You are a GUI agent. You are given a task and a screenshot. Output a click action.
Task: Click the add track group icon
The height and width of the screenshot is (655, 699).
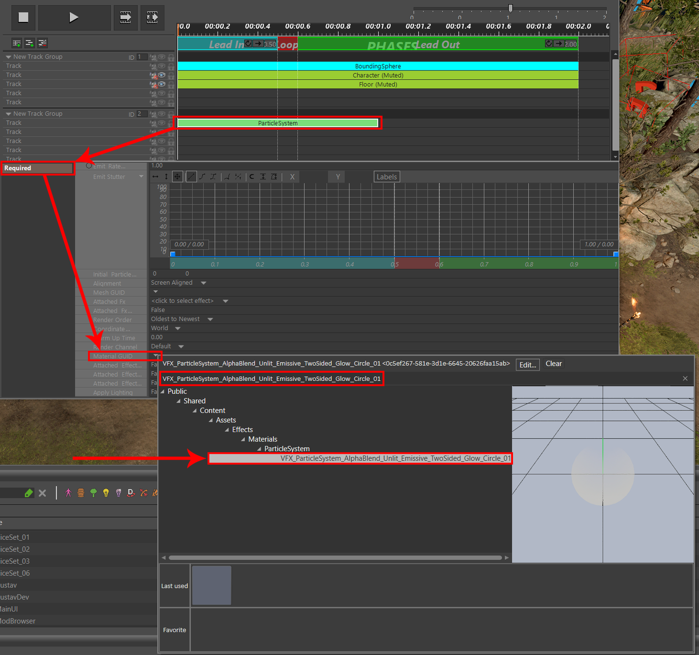pos(17,43)
